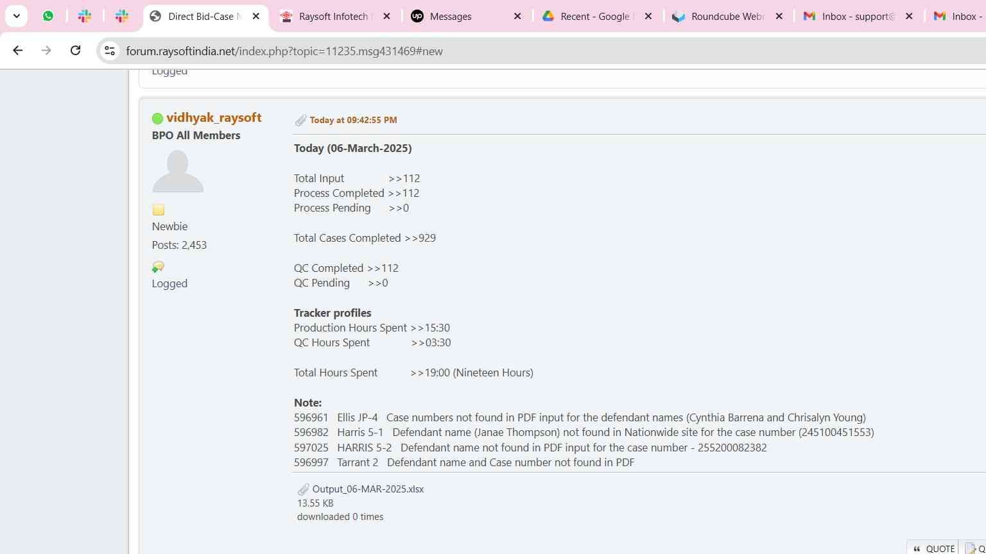This screenshot has width=986, height=554.
Task: Go forward with the browser arrow
Action: (46, 51)
